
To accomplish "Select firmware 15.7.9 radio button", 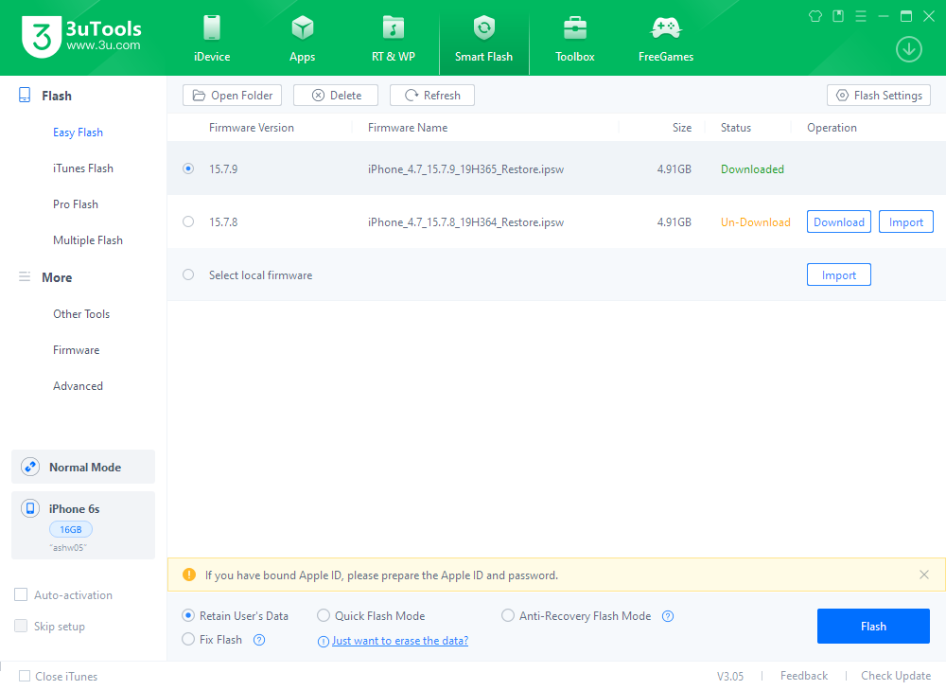I will (188, 169).
